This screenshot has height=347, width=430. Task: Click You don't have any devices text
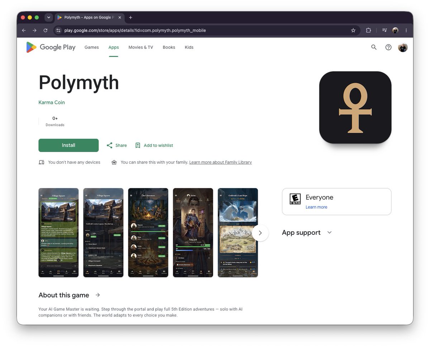point(74,162)
